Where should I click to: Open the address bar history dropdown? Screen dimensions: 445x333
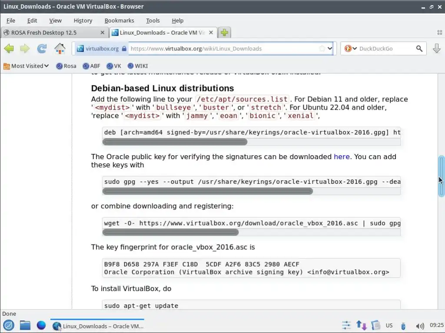[330, 49]
